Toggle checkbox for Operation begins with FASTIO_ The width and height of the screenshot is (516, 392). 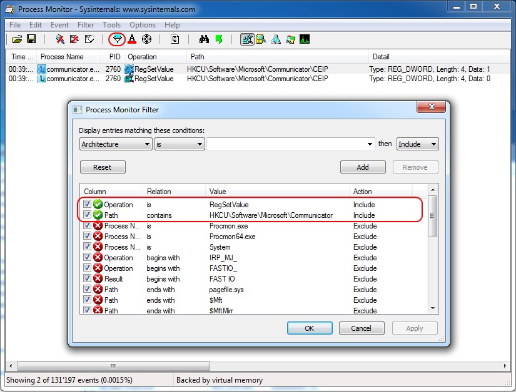click(87, 268)
